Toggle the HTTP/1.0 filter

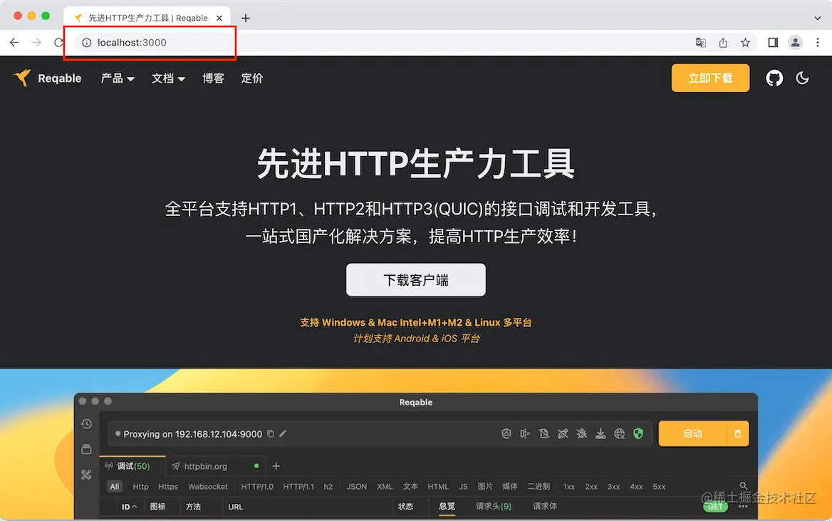257,487
